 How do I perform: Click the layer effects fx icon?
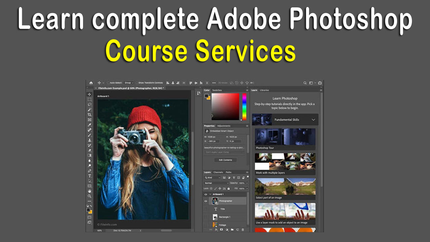(x=216, y=230)
